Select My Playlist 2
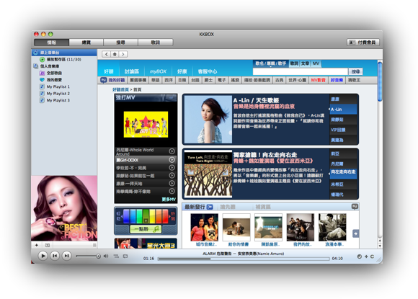Viewport: 418px width, 299px height. pos(58,94)
